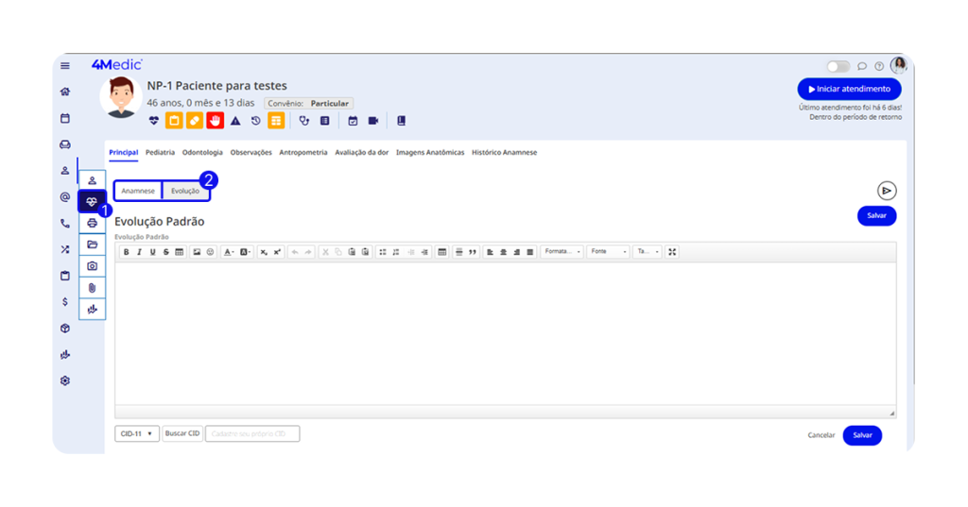Click the paperclip attachments icon
The height and width of the screenshot is (507, 968).
coord(92,287)
